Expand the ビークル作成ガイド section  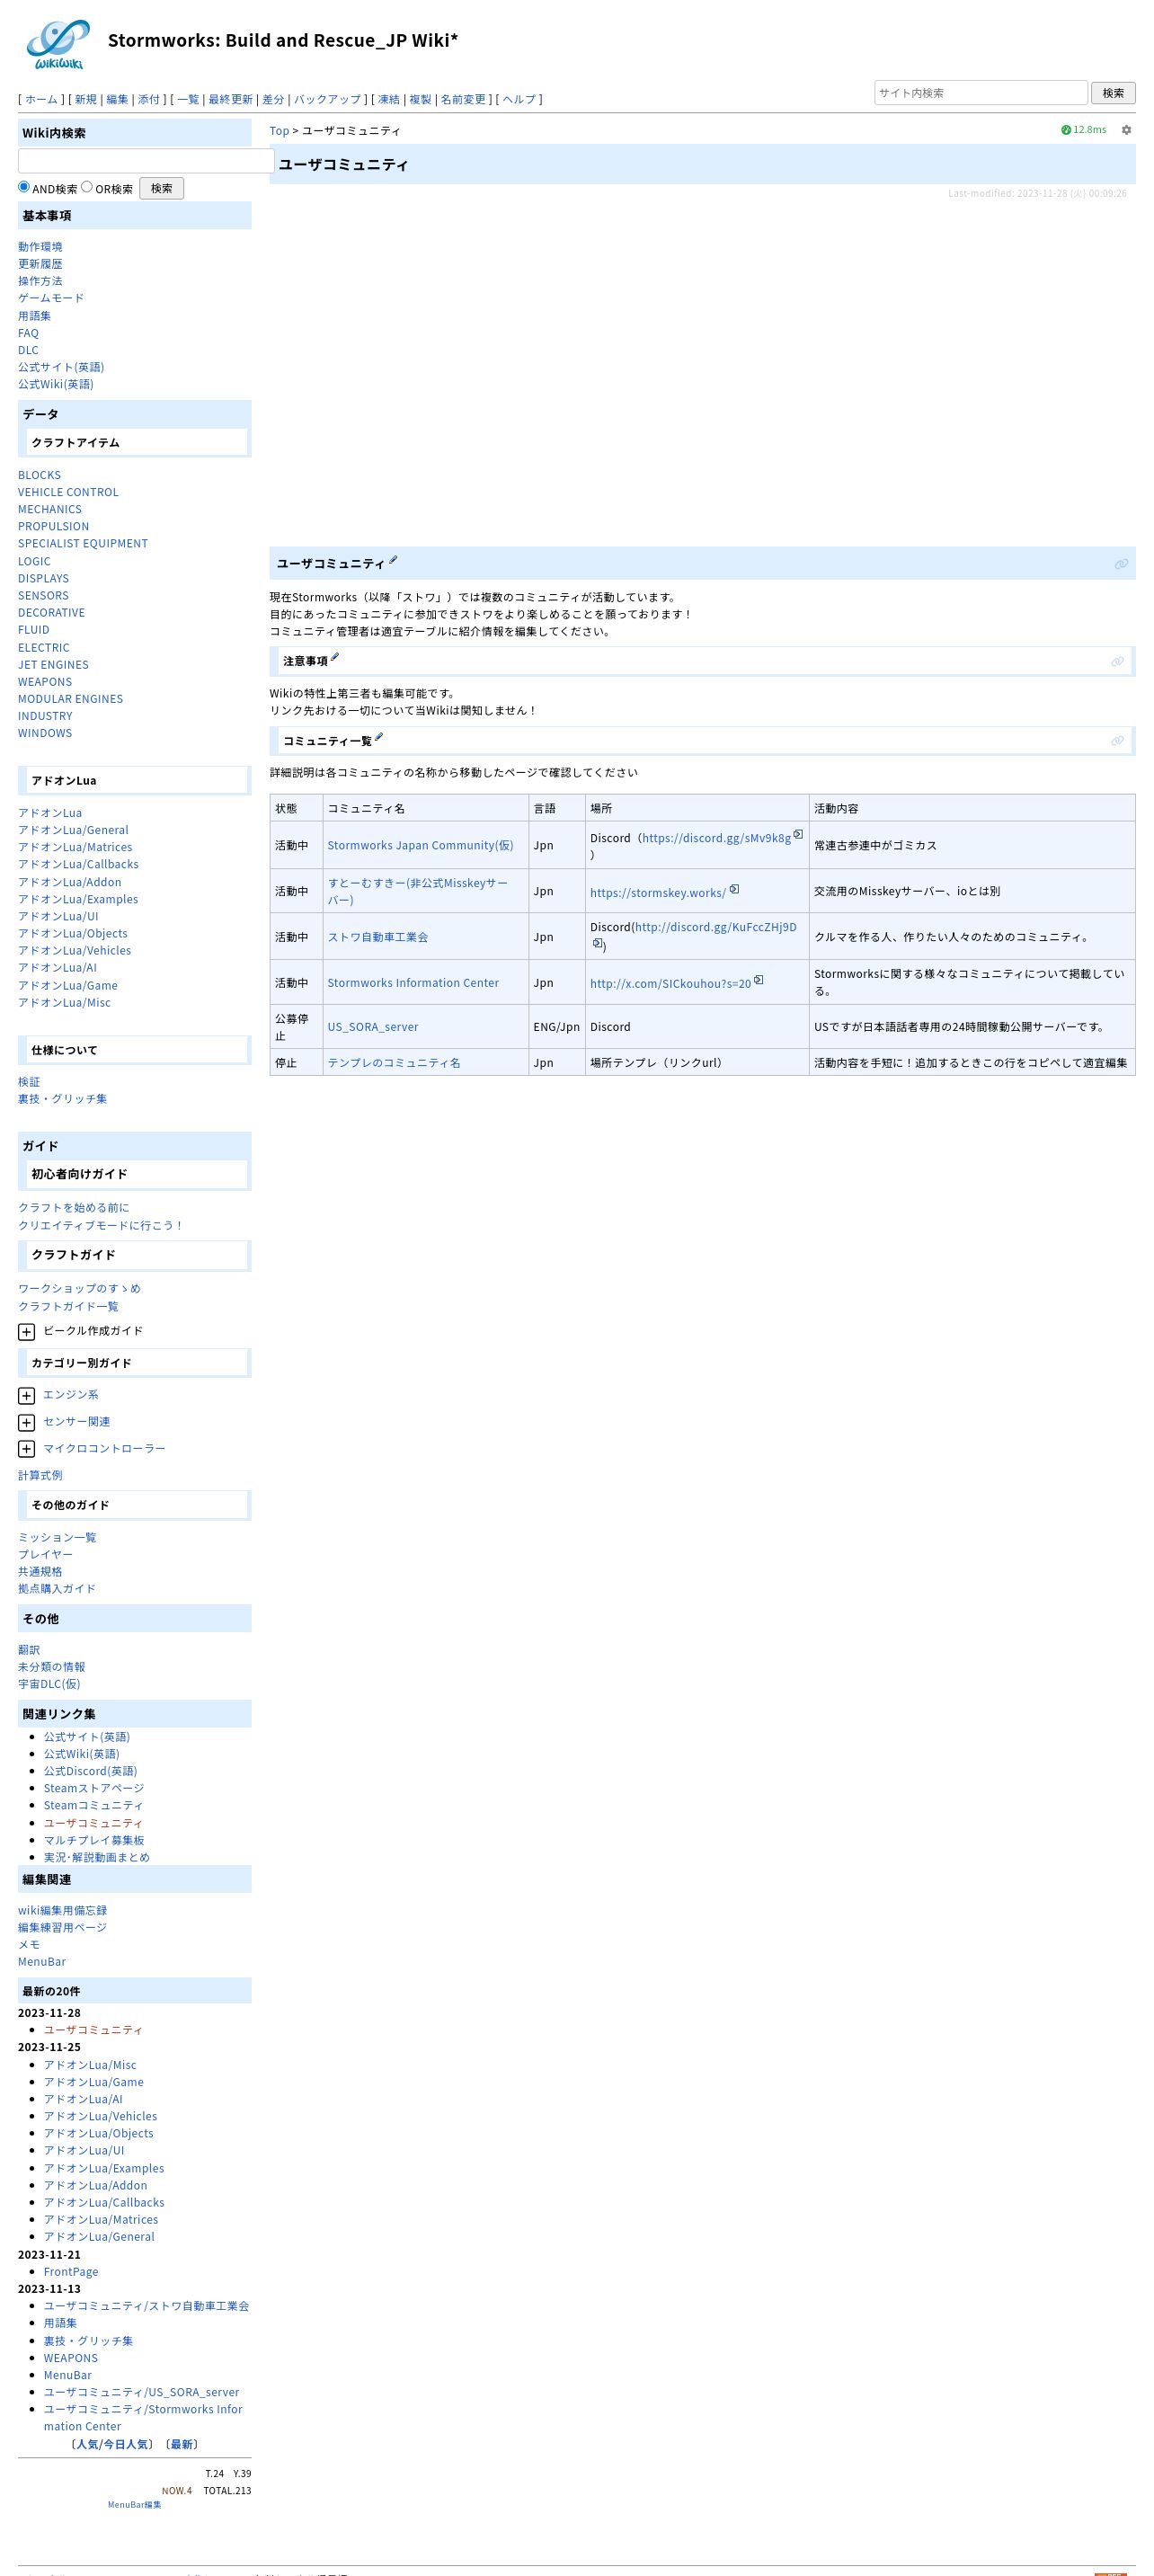pos(27,1332)
